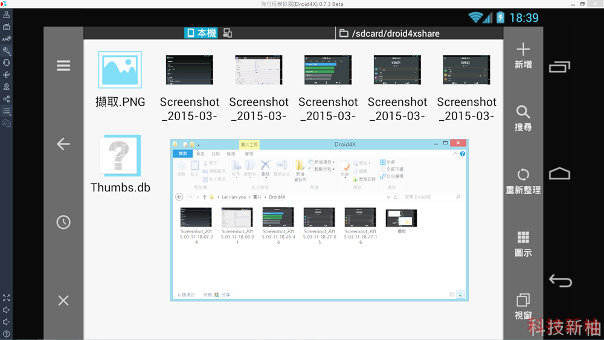
Task: Open the history clock icon
Action: pyautogui.click(x=63, y=222)
